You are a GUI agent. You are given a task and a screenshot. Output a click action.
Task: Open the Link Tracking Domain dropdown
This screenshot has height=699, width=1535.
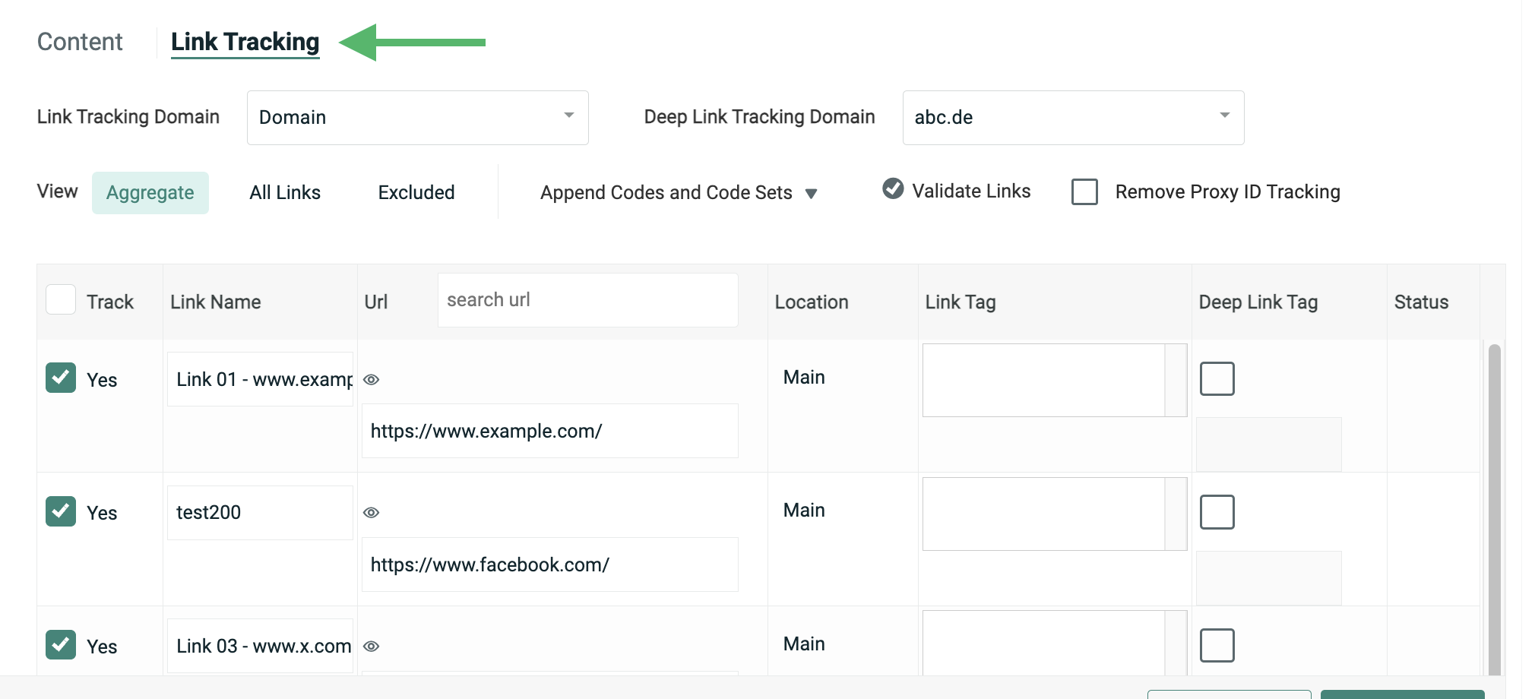417,118
